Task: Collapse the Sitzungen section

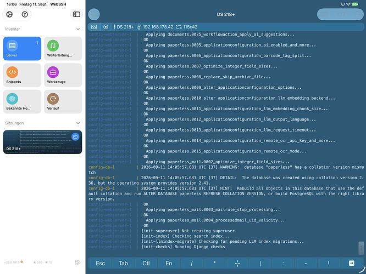Action: tap(78, 123)
